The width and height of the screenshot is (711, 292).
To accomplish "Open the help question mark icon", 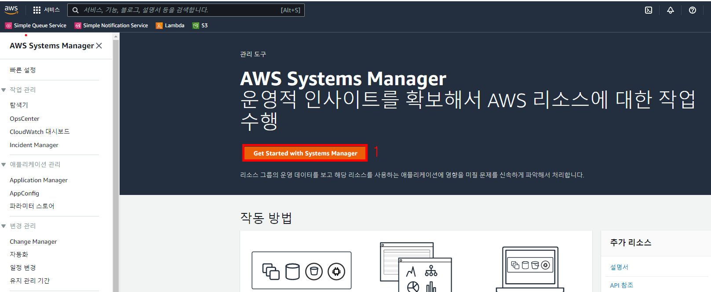I will (693, 10).
